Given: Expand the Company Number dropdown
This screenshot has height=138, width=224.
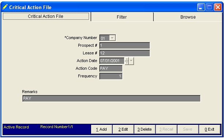Looking at the screenshot, I should tap(112, 38).
